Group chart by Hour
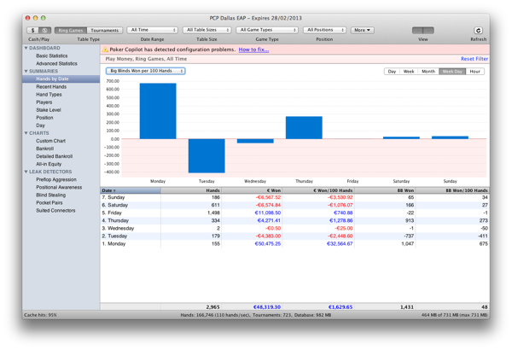The width and height of the screenshot is (512, 350). click(x=474, y=71)
